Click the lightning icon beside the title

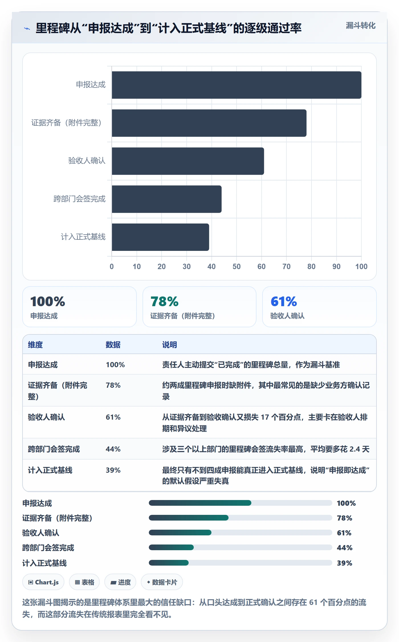pyautogui.click(x=27, y=29)
